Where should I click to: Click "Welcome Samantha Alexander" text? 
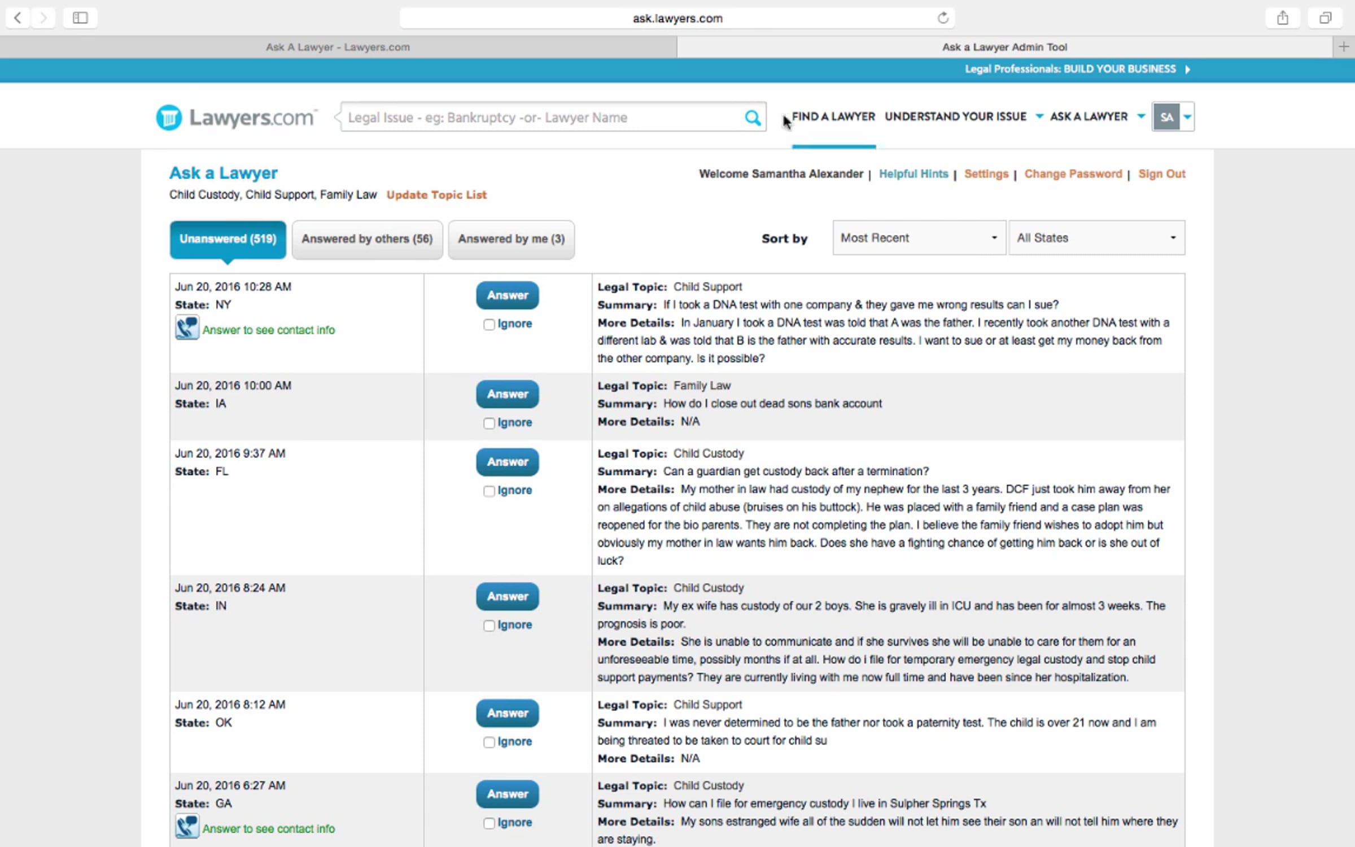coord(781,174)
